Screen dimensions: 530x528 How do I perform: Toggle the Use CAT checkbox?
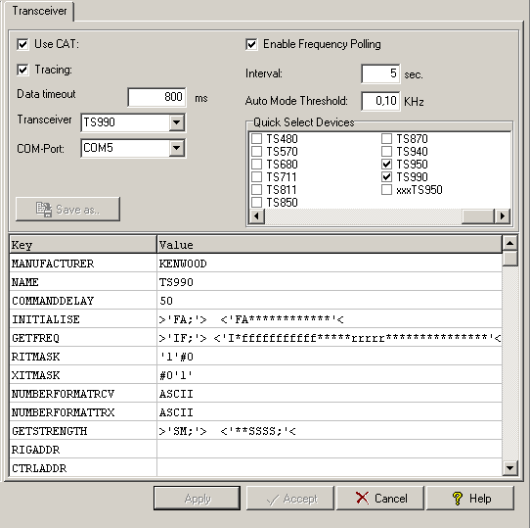click(x=22, y=44)
